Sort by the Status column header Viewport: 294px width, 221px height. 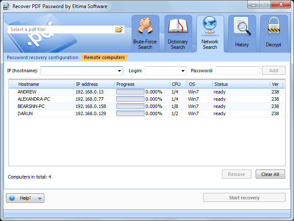[x=241, y=84]
